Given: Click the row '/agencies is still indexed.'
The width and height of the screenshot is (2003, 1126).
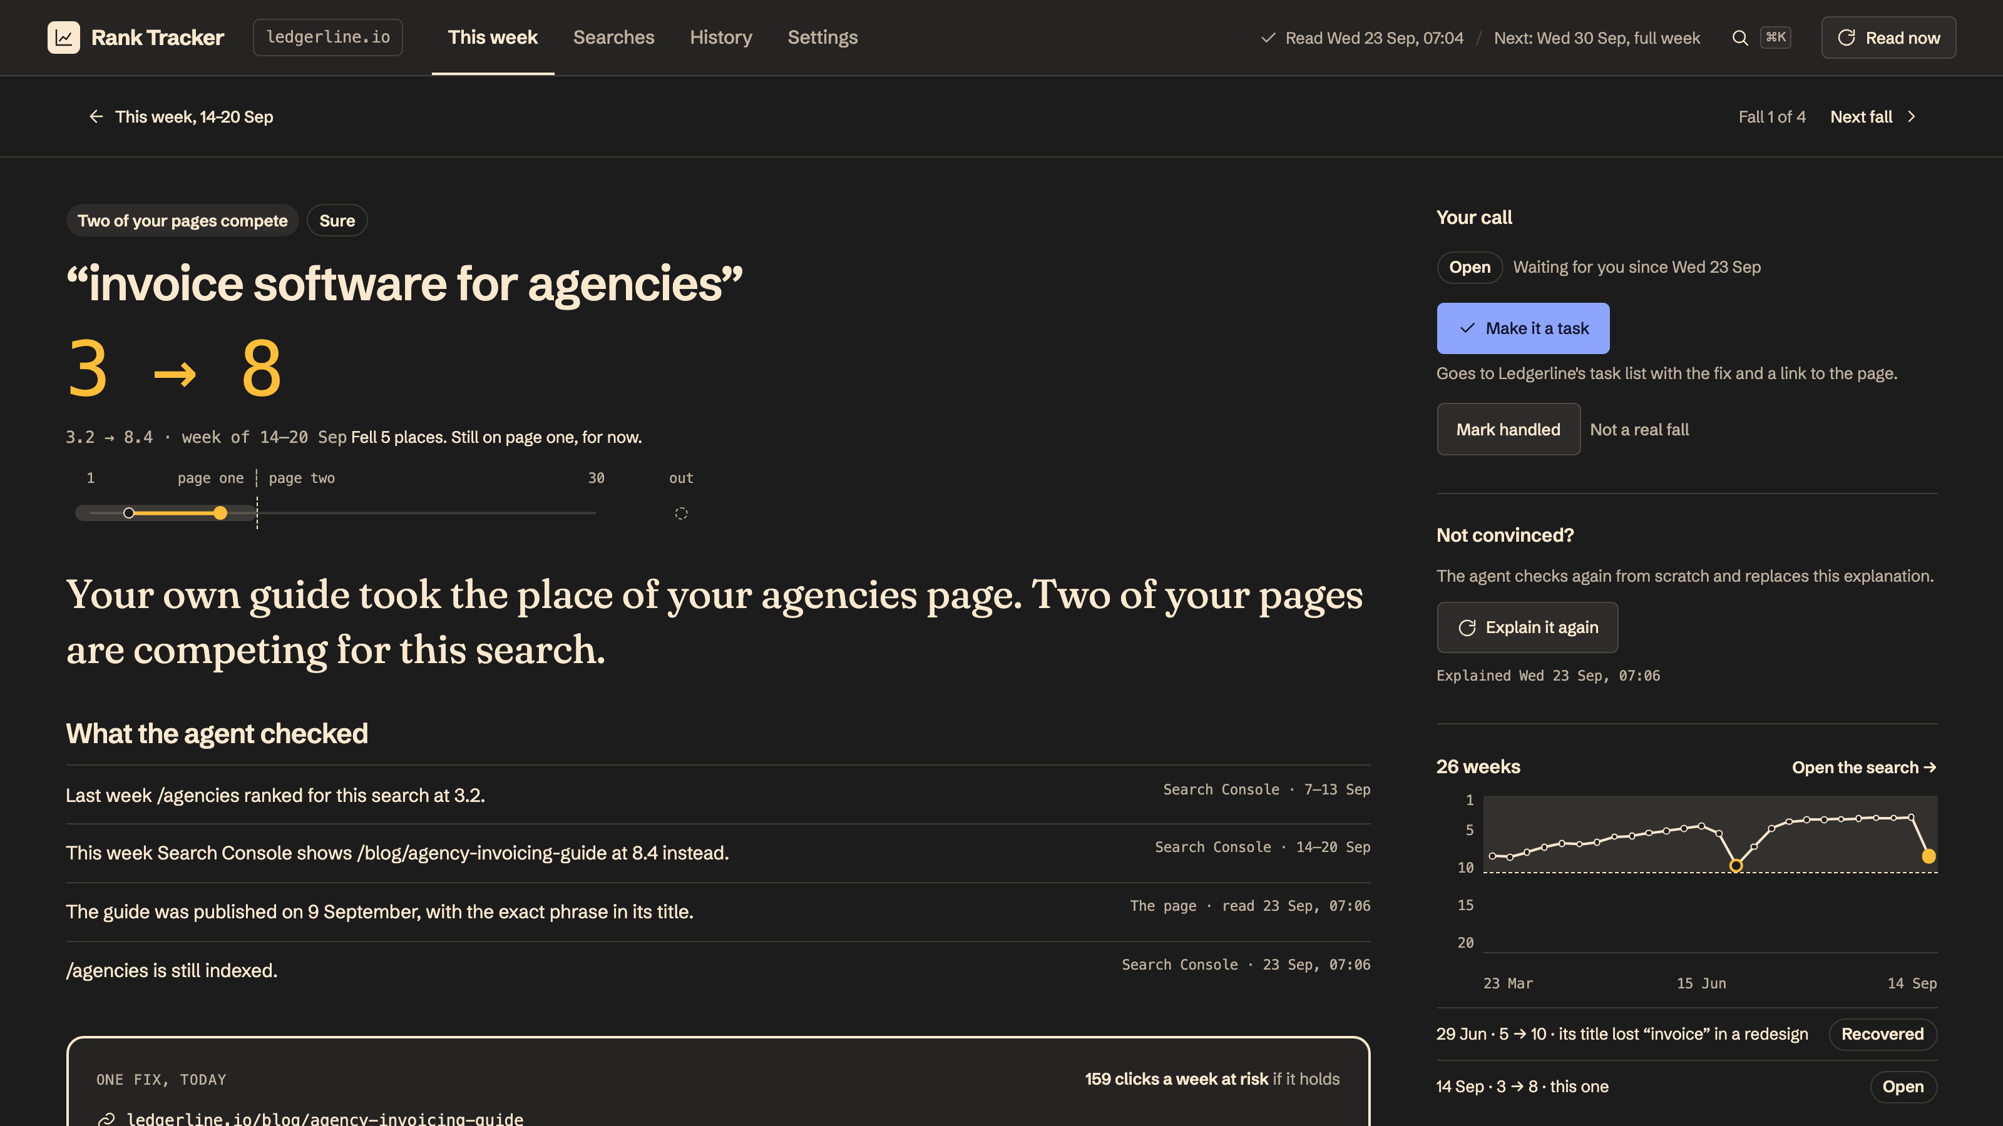Looking at the screenshot, I should point(718,971).
